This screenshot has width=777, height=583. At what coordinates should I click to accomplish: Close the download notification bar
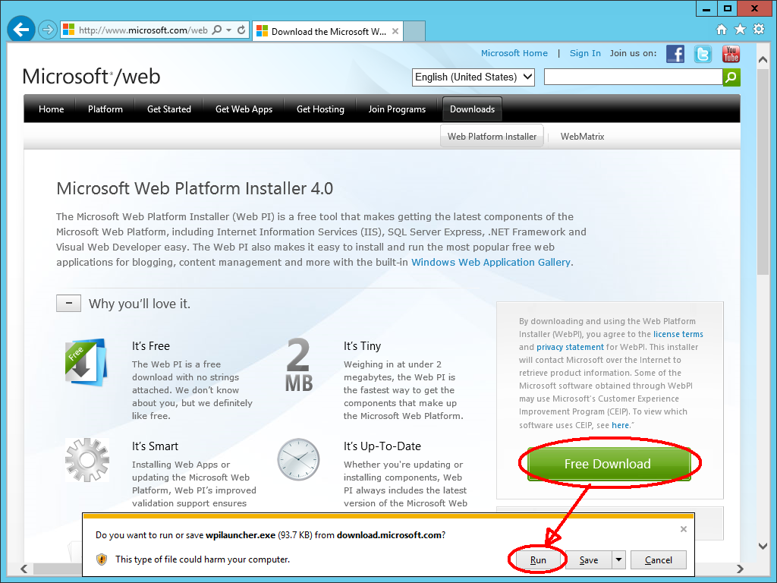[x=684, y=529]
